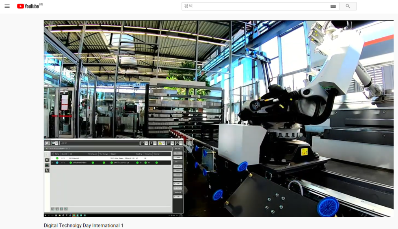The width and height of the screenshot is (398, 229).
Task: Click the Check button in right panel
Action: click(178, 157)
